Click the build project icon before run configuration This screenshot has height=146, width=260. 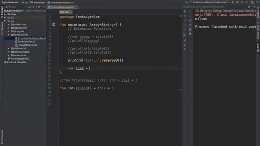[187, 2]
